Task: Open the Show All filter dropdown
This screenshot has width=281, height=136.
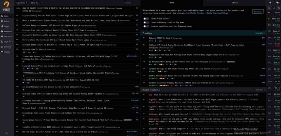Action: tap(36, 3)
